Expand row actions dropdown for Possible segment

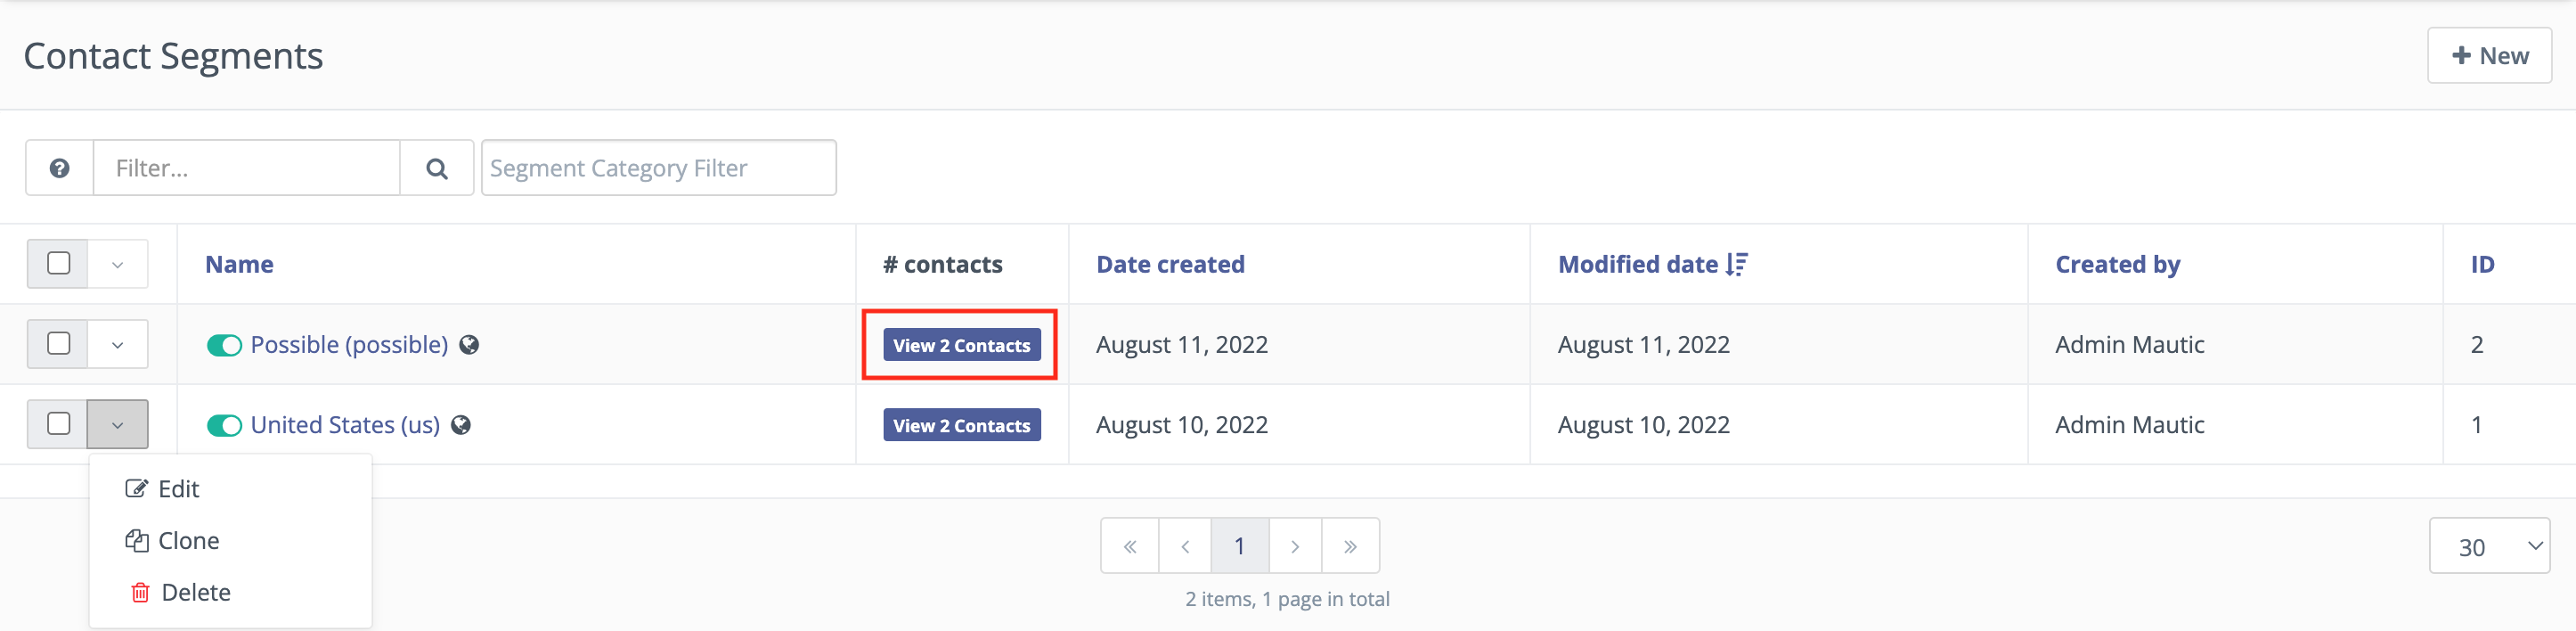point(117,344)
